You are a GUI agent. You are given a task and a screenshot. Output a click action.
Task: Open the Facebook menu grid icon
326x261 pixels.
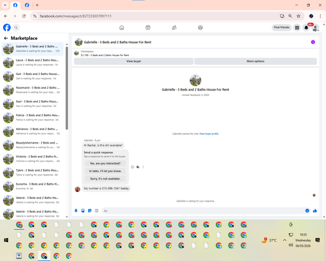point(297,27)
